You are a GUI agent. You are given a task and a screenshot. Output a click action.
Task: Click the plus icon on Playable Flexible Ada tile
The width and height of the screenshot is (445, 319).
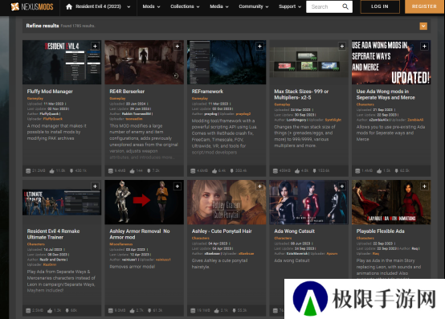tap(424, 186)
